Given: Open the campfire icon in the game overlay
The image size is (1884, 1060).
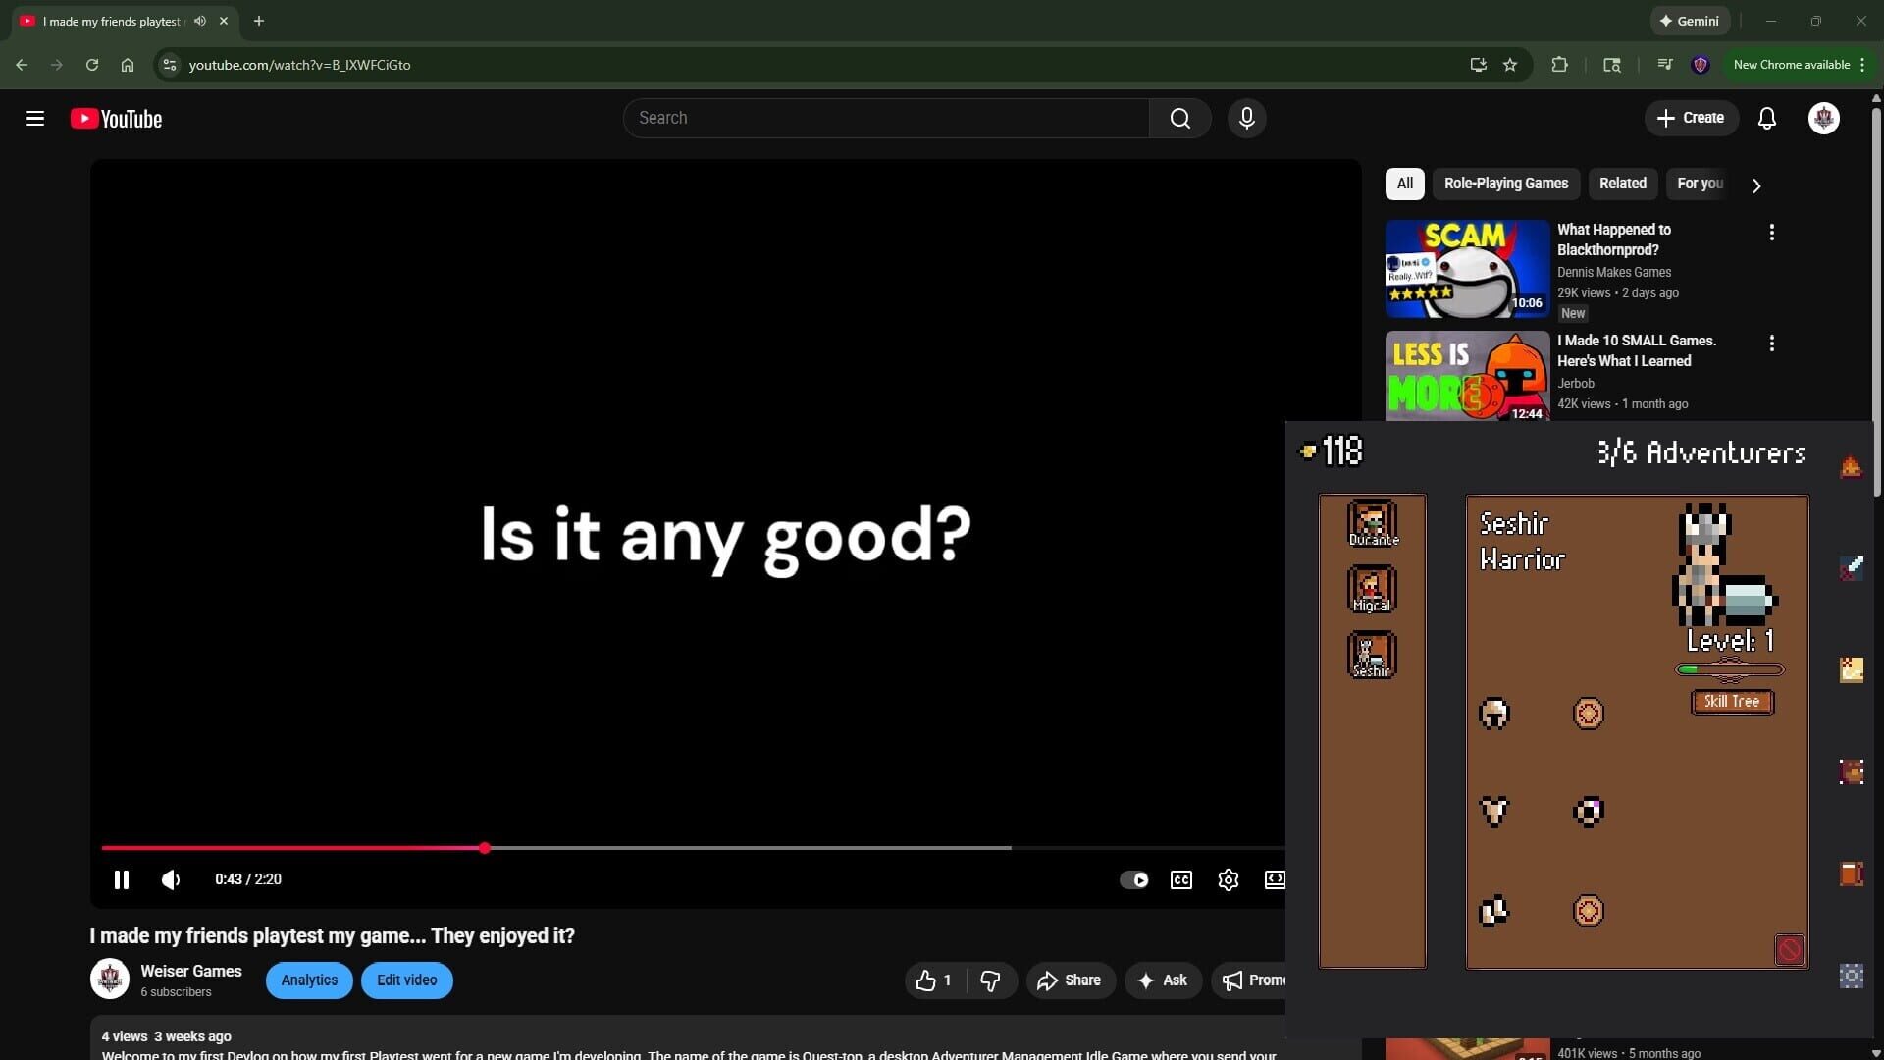Looking at the screenshot, I should pyautogui.click(x=1852, y=467).
